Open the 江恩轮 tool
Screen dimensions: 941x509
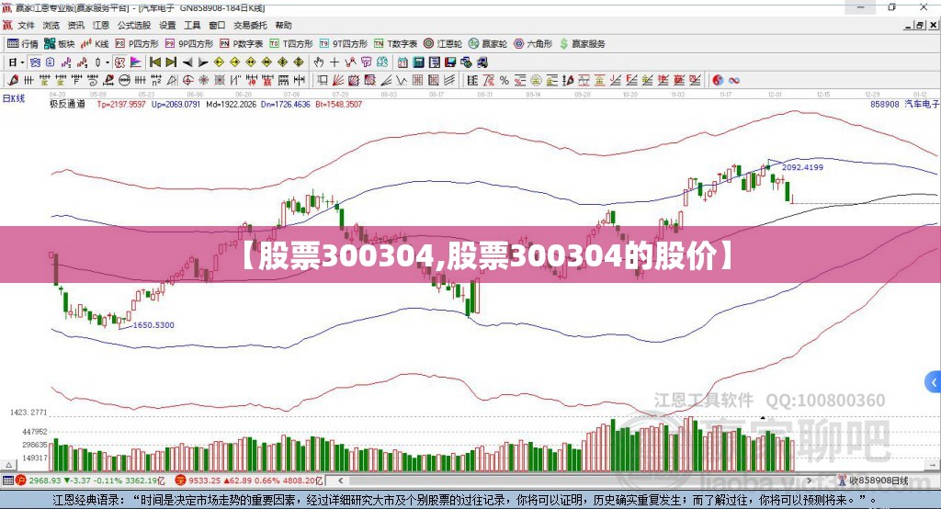point(443,44)
